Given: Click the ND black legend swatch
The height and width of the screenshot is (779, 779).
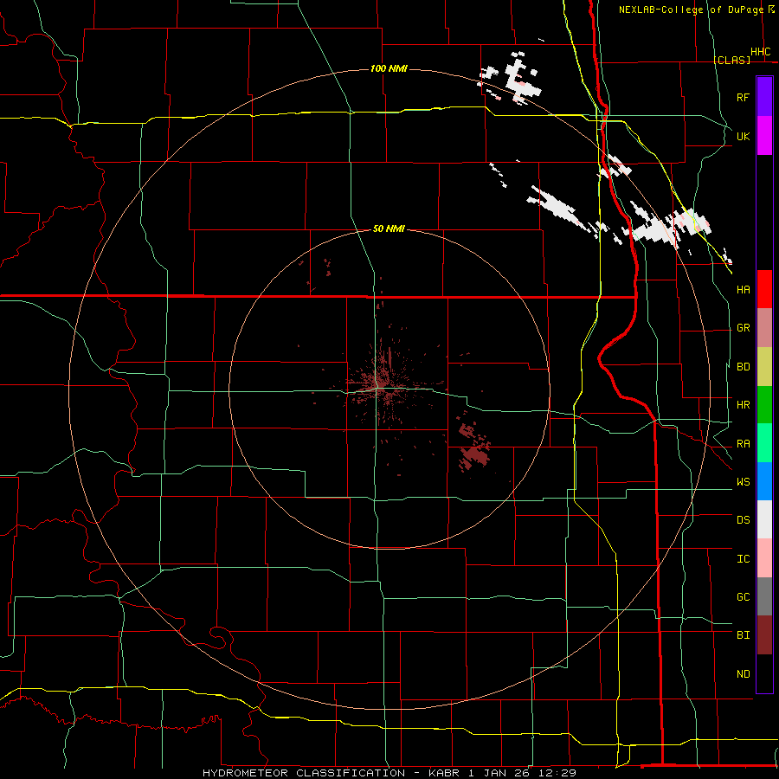Looking at the screenshot, I should click(764, 673).
